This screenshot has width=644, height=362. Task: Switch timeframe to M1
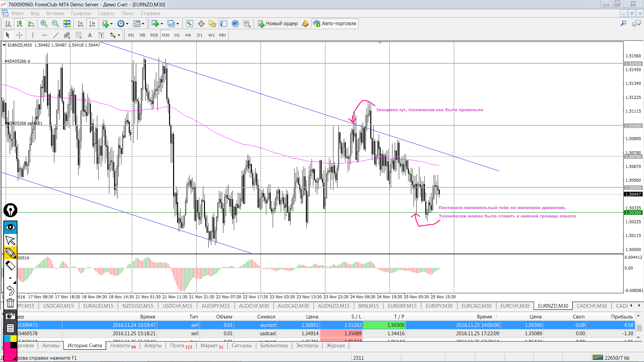pyautogui.click(x=131, y=35)
